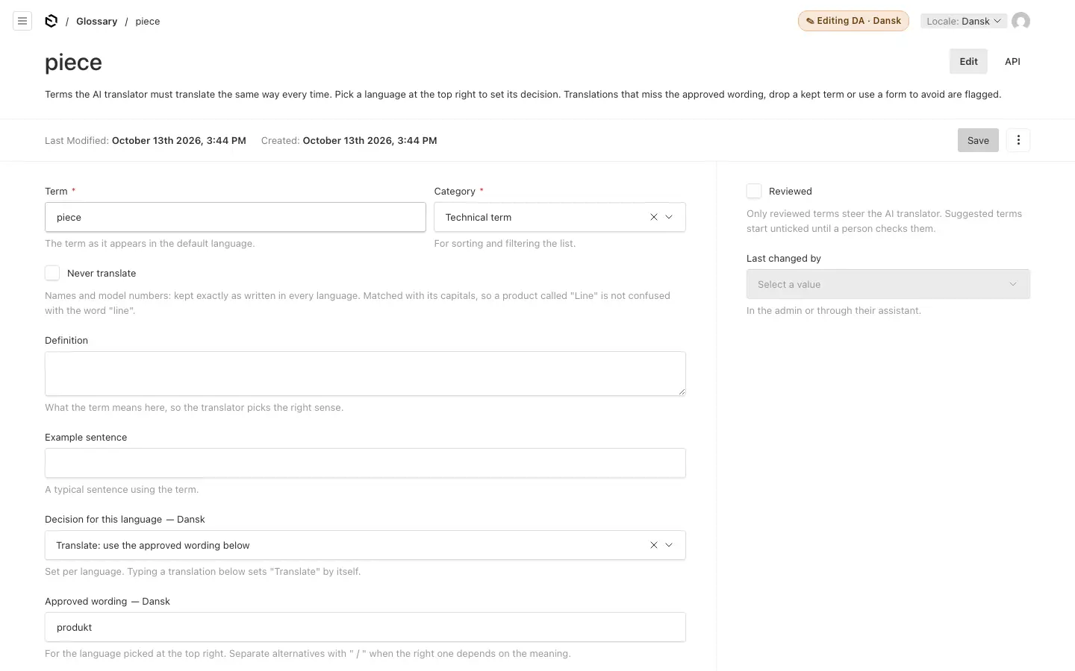
Task: Click into the Definition text area
Action: (365, 374)
